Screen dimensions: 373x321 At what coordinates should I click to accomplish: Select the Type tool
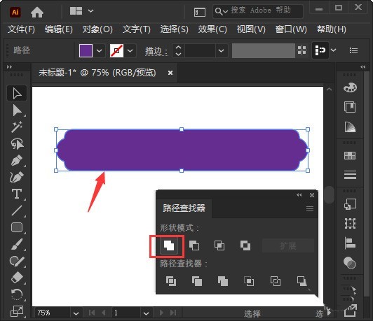17,194
